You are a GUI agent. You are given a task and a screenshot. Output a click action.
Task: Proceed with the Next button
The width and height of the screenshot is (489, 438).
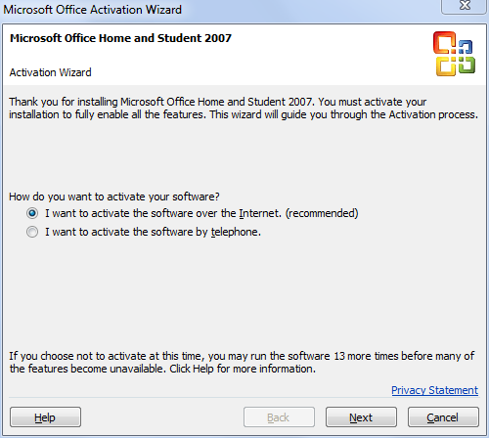(x=361, y=417)
